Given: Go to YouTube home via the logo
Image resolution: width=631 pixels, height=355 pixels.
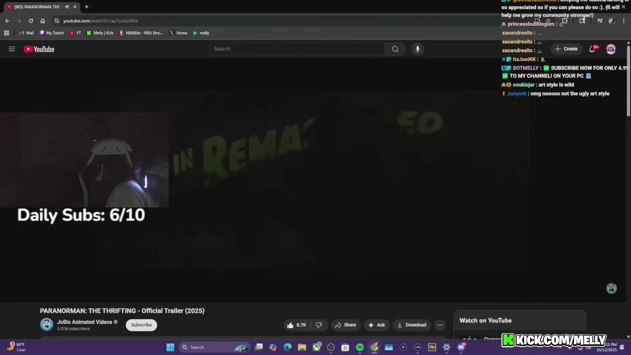Looking at the screenshot, I should 39,49.
